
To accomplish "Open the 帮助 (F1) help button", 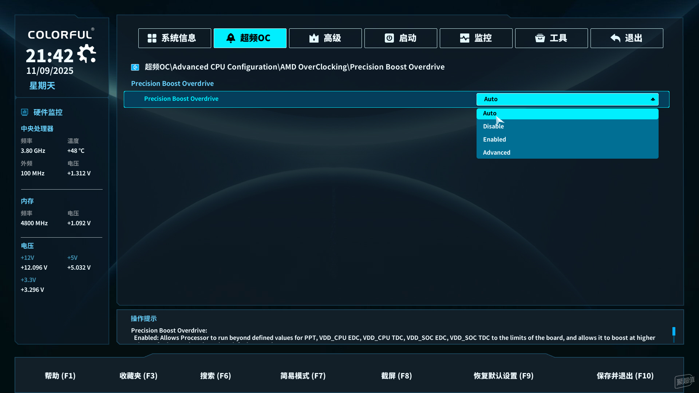I will pos(60,376).
